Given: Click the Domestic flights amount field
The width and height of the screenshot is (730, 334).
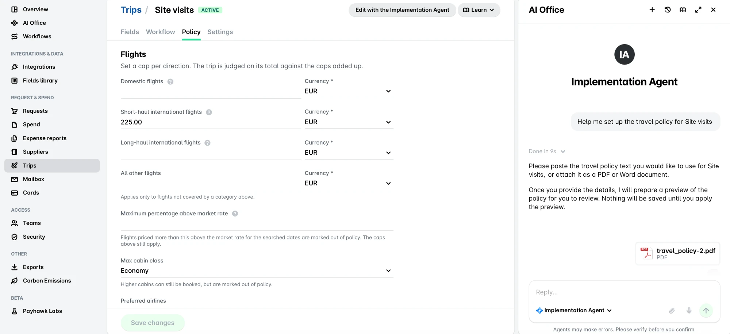Looking at the screenshot, I should point(211,92).
